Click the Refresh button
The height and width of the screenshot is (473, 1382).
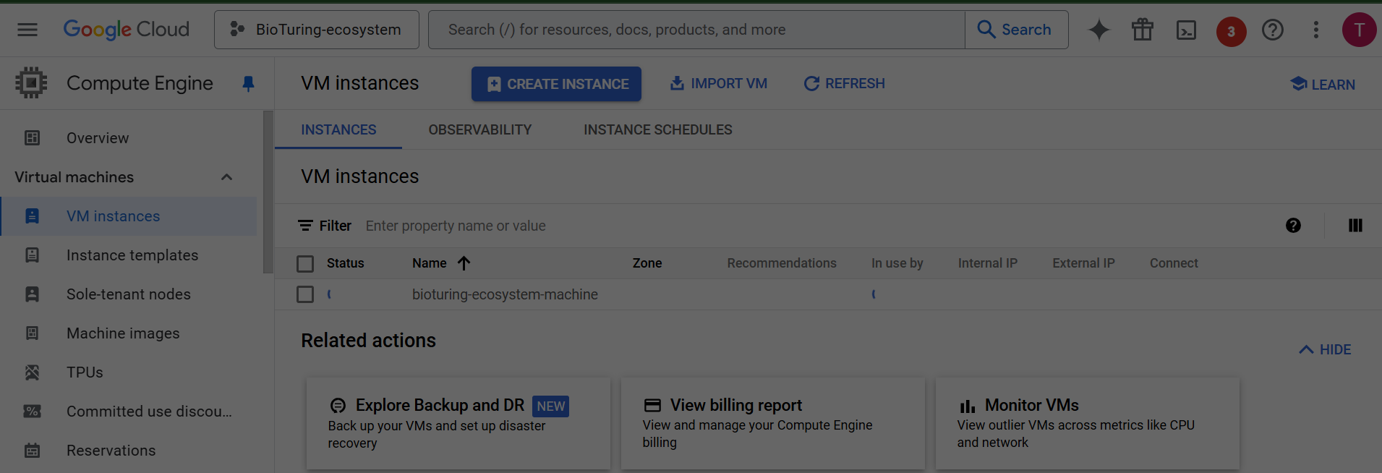[x=844, y=84]
